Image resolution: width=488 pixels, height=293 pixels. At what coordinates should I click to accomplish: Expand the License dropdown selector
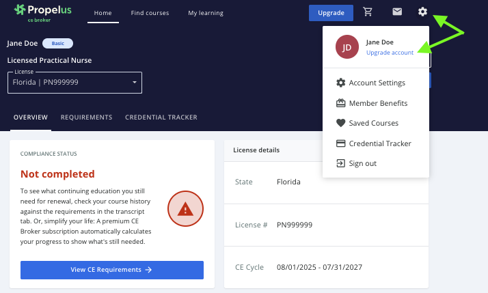pyautogui.click(x=74, y=83)
